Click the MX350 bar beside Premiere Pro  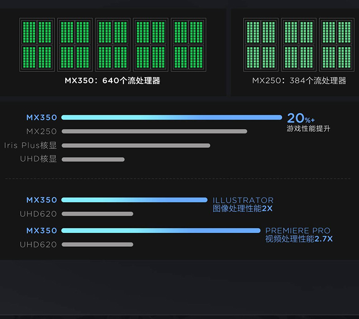pos(161,230)
